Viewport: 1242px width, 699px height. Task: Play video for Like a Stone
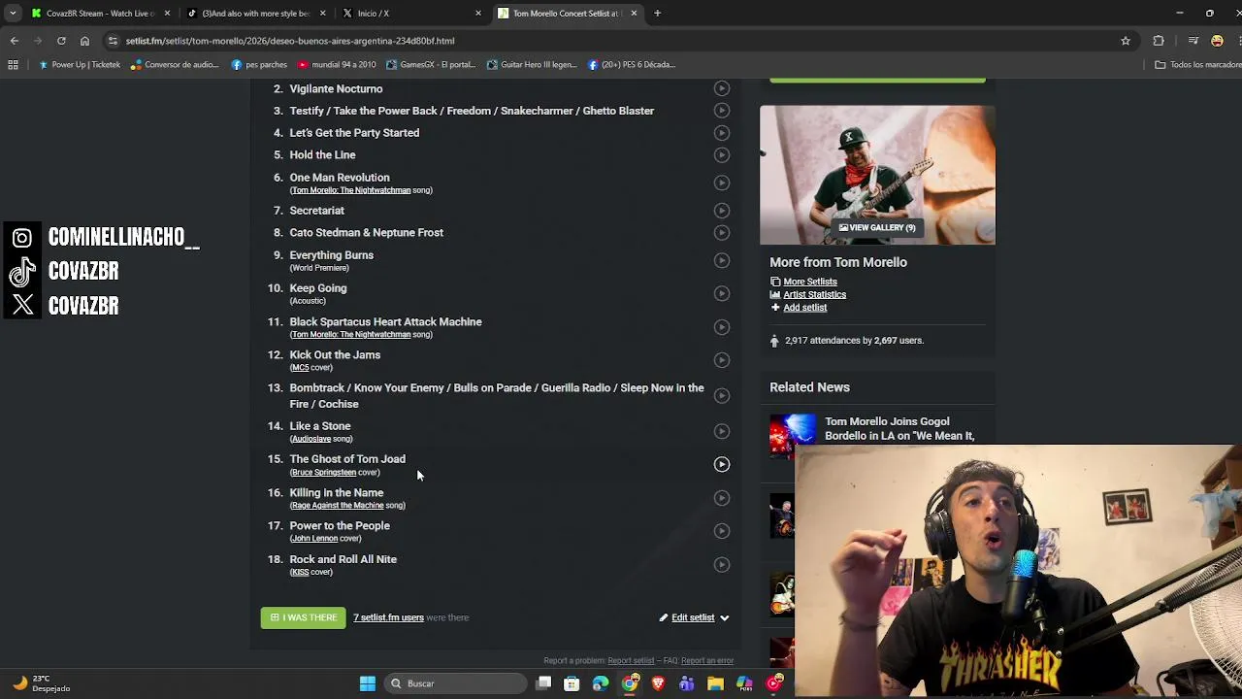point(722,431)
